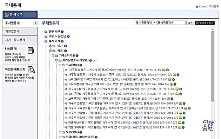Click info icon beside 가계 subfolder

(65, 51)
